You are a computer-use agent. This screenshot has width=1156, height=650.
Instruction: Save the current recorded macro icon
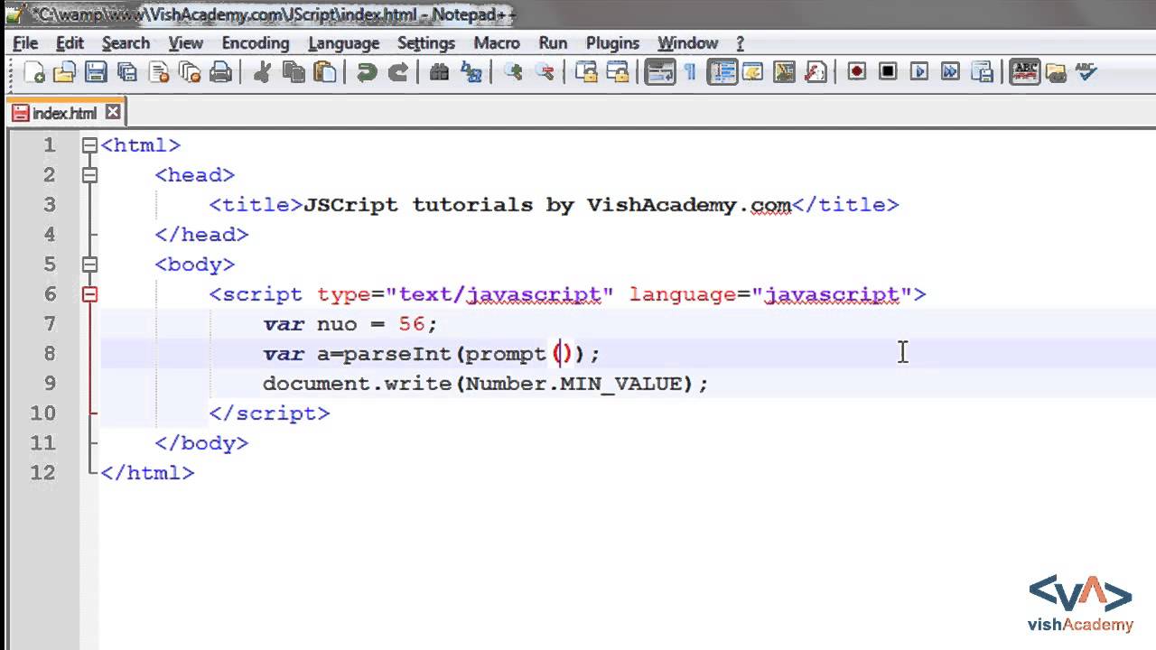pos(983,72)
